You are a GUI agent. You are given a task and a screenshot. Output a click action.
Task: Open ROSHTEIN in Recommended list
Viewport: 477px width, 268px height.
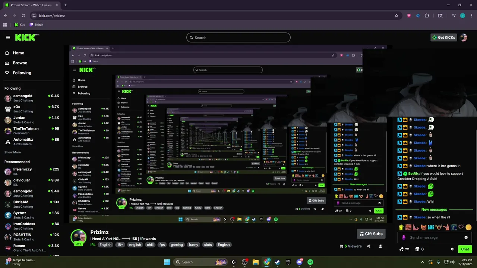pyautogui.click(x=31, y=237)
